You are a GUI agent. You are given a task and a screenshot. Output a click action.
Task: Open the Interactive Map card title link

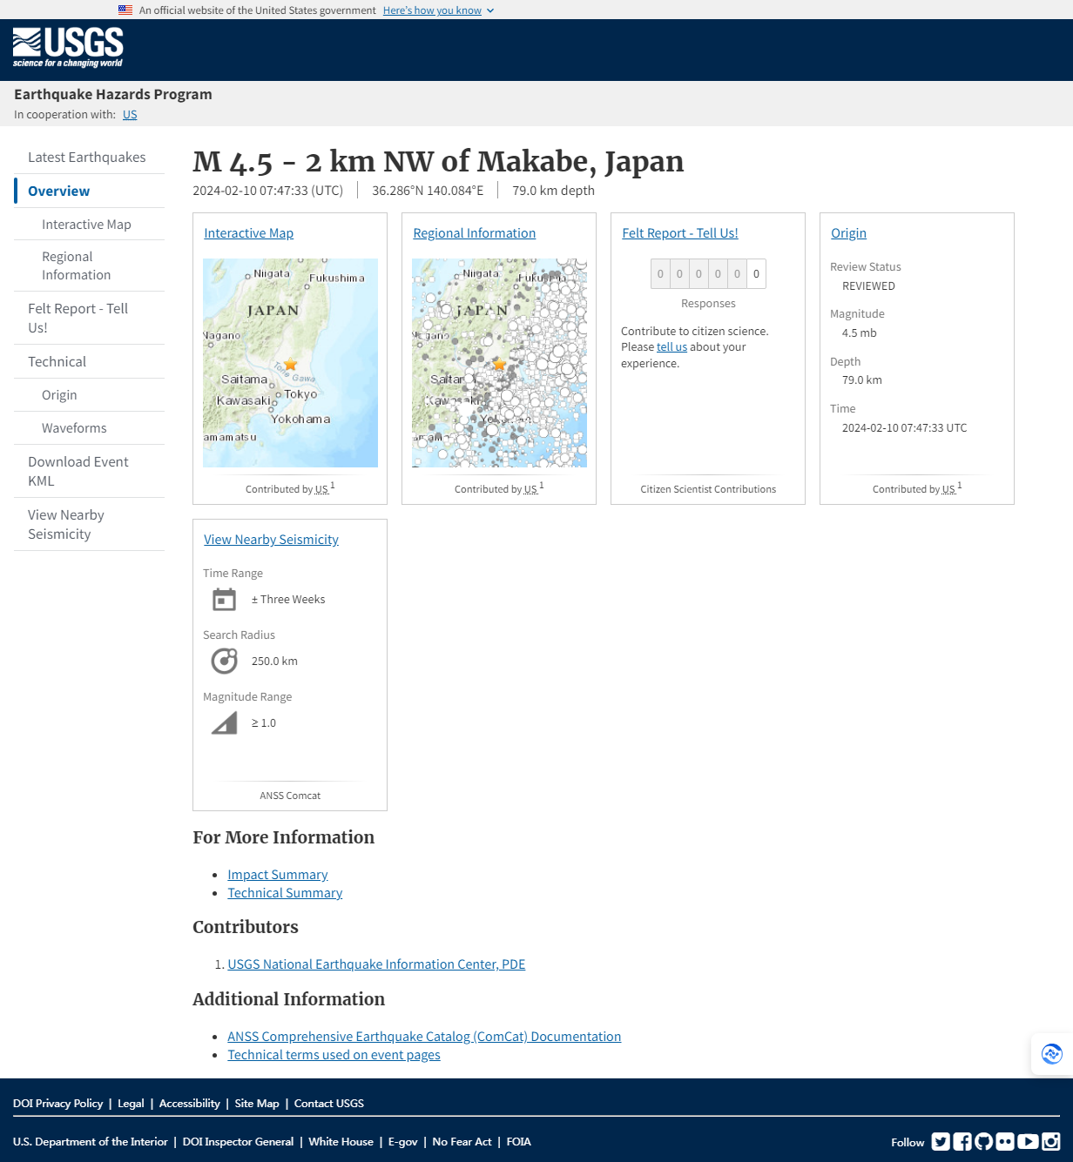[x=248, y=233]
